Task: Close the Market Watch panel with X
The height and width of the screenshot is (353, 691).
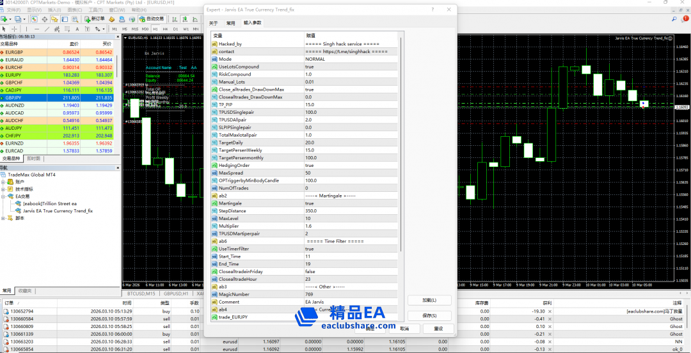Action: point(118,37)
